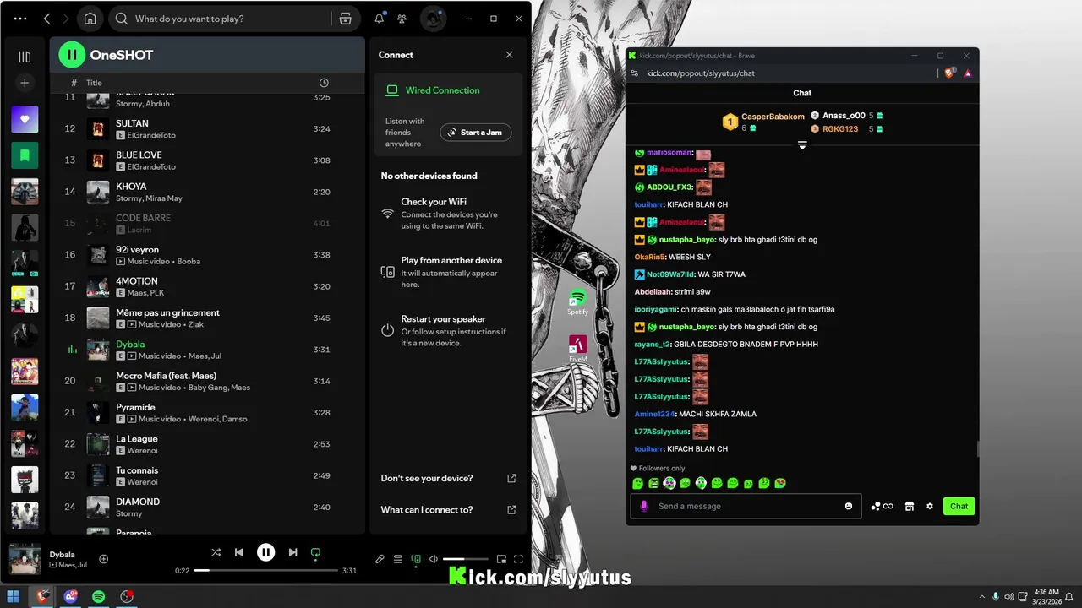Toggle shuffle in the Spotify player bar
The image size is (1082, 608).
point(216,552)
